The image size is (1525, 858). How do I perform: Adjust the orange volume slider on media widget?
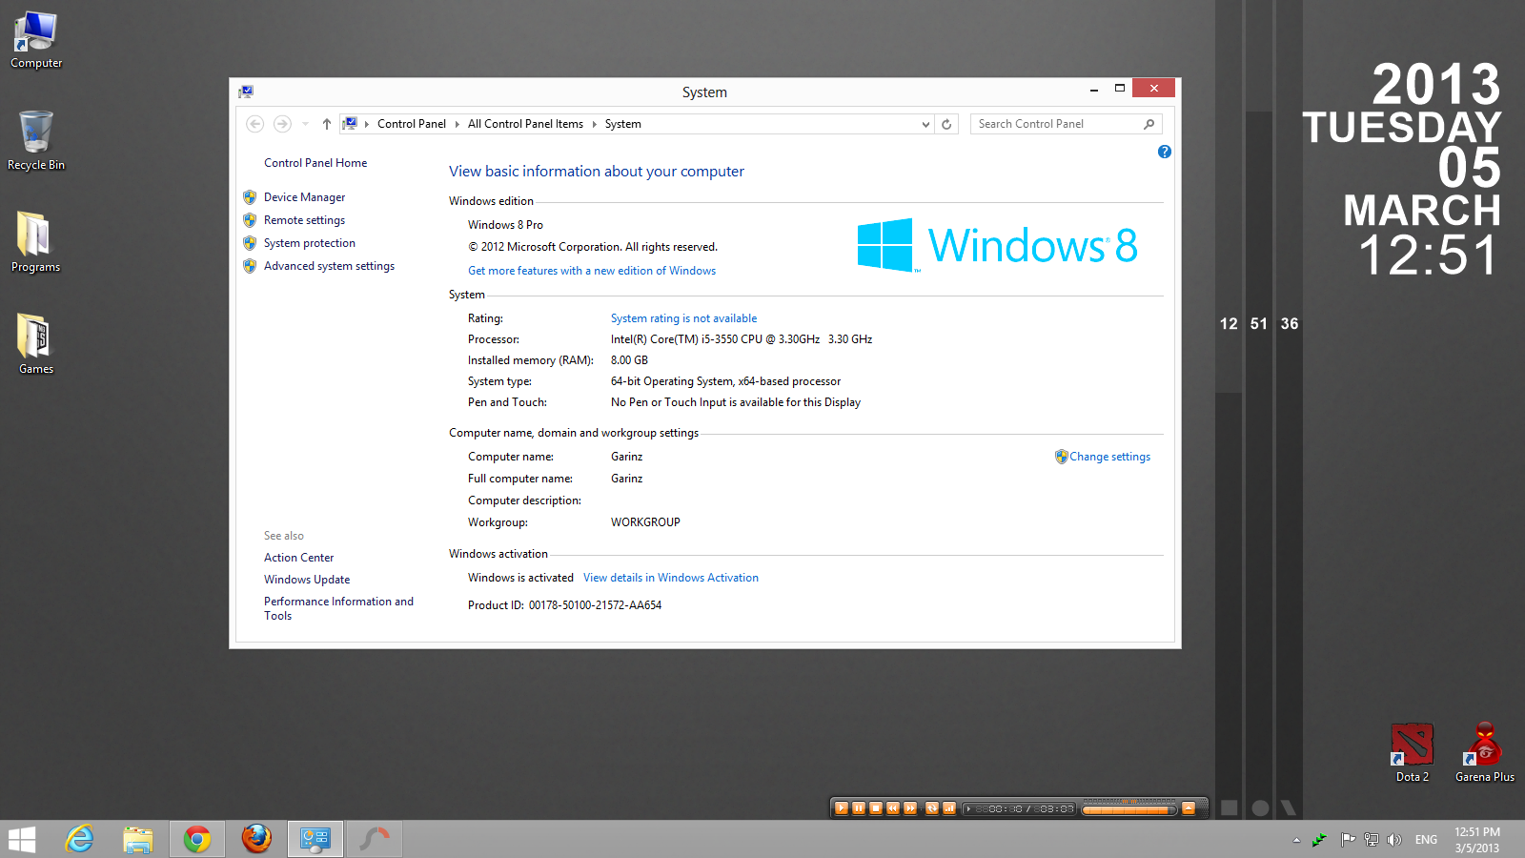(x=1129, y=809)
